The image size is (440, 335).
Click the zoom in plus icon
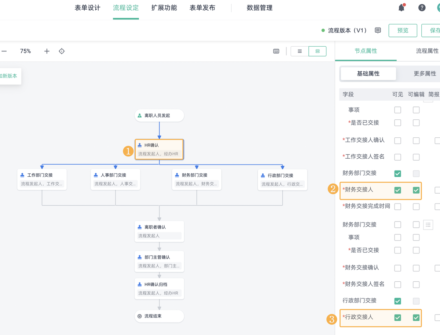click(47, 51)
